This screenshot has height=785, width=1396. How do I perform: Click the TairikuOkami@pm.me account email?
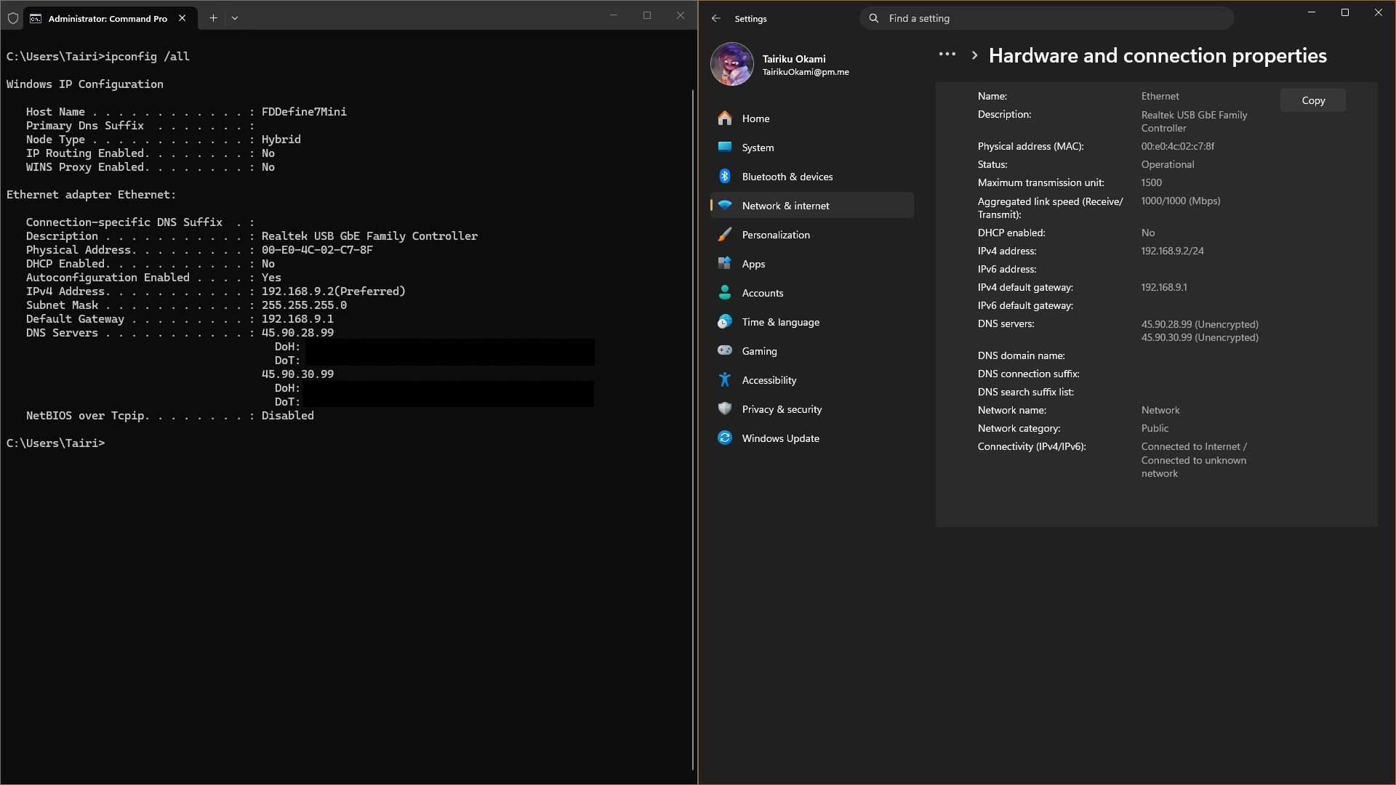click(806, 72)
